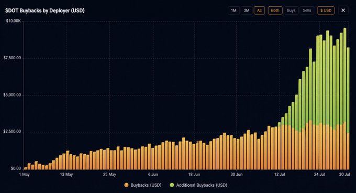Image resolution: width=356 pixels, height=193 pixels.
Task: Click the 12 Jul x-axis label
Action: tap(280, 174)
